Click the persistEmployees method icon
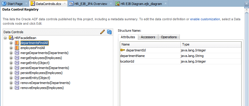 [17, 73]
